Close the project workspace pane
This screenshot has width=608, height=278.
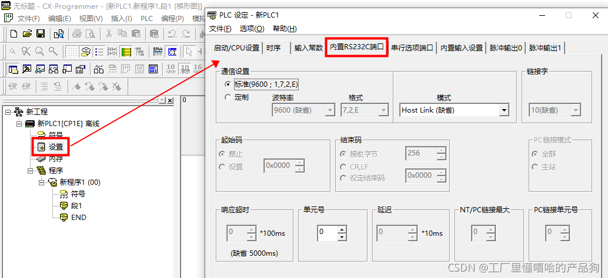pos(170,100)
